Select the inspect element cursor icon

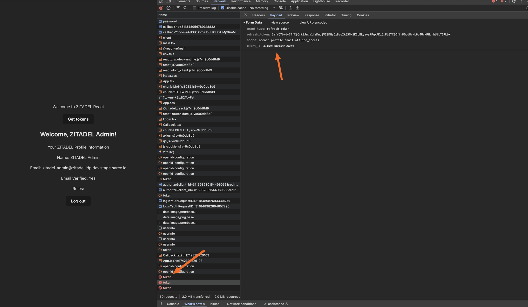coord(161,1)
